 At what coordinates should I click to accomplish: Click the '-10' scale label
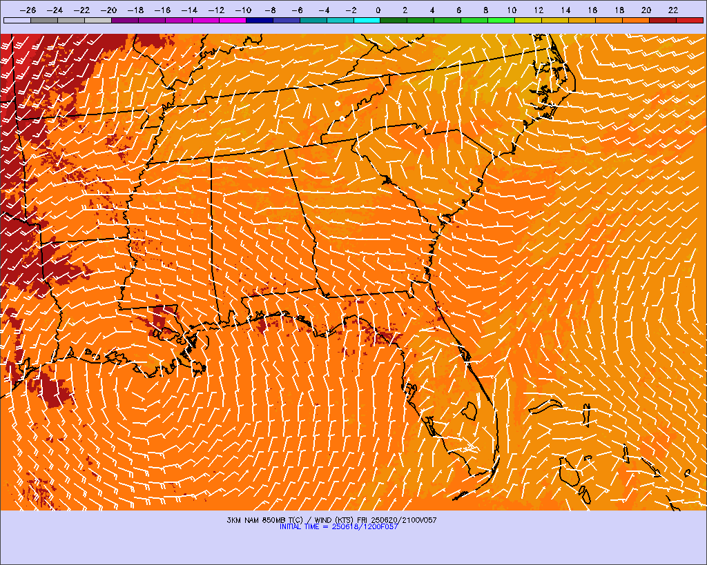coord(244,10)
